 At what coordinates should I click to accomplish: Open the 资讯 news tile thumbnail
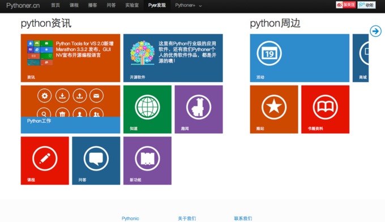pyautogui.click(x=40, y=53)
